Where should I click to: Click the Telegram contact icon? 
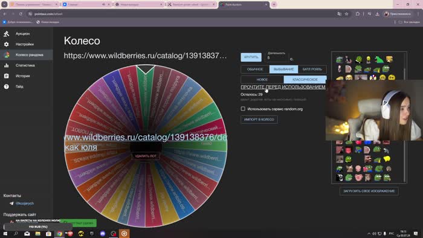(11, 204)
